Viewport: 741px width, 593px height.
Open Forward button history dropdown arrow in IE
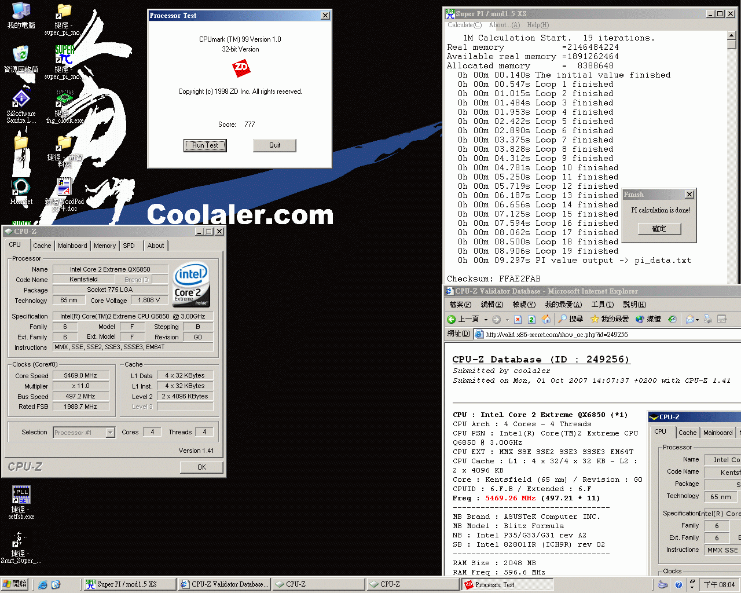coord(507,320)
